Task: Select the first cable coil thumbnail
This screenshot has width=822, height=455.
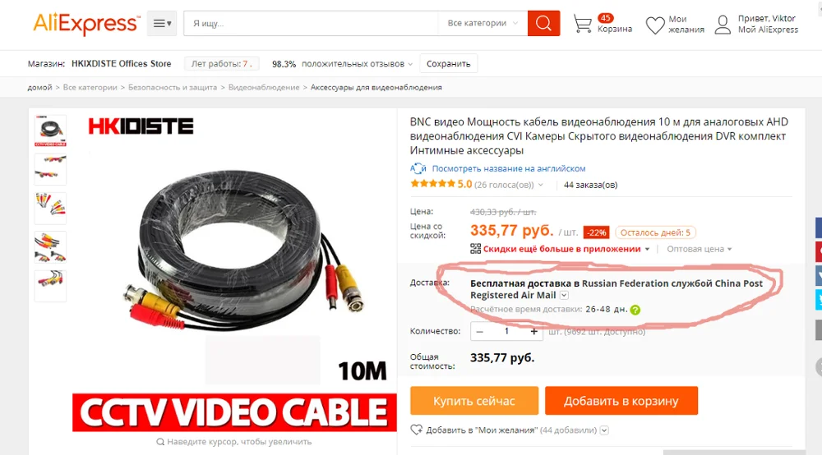Action: pyautogui.click(x=50, y=131)
